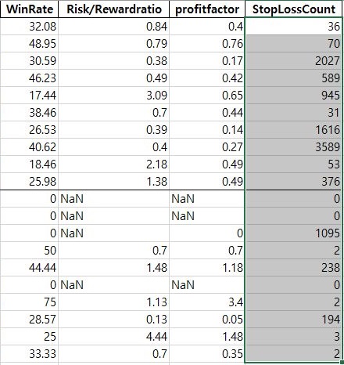This screenshot has width=344, height=365.
Task: Pick the profitfactor cell 0.14
Action: coord(207,130)
